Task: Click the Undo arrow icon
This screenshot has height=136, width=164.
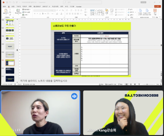Action: click(10, 2)
